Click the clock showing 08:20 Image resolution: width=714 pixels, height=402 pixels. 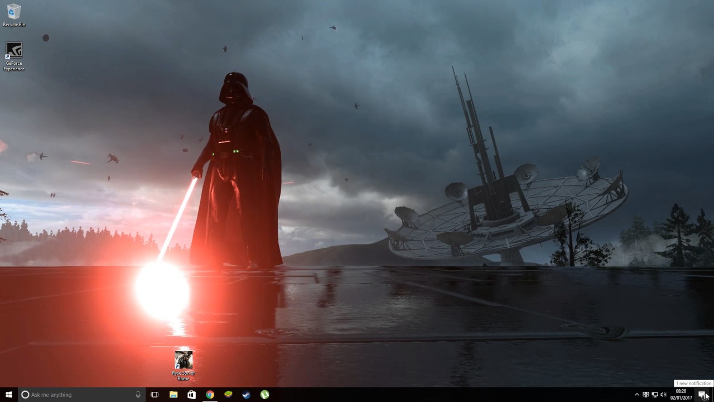(681, 395)
